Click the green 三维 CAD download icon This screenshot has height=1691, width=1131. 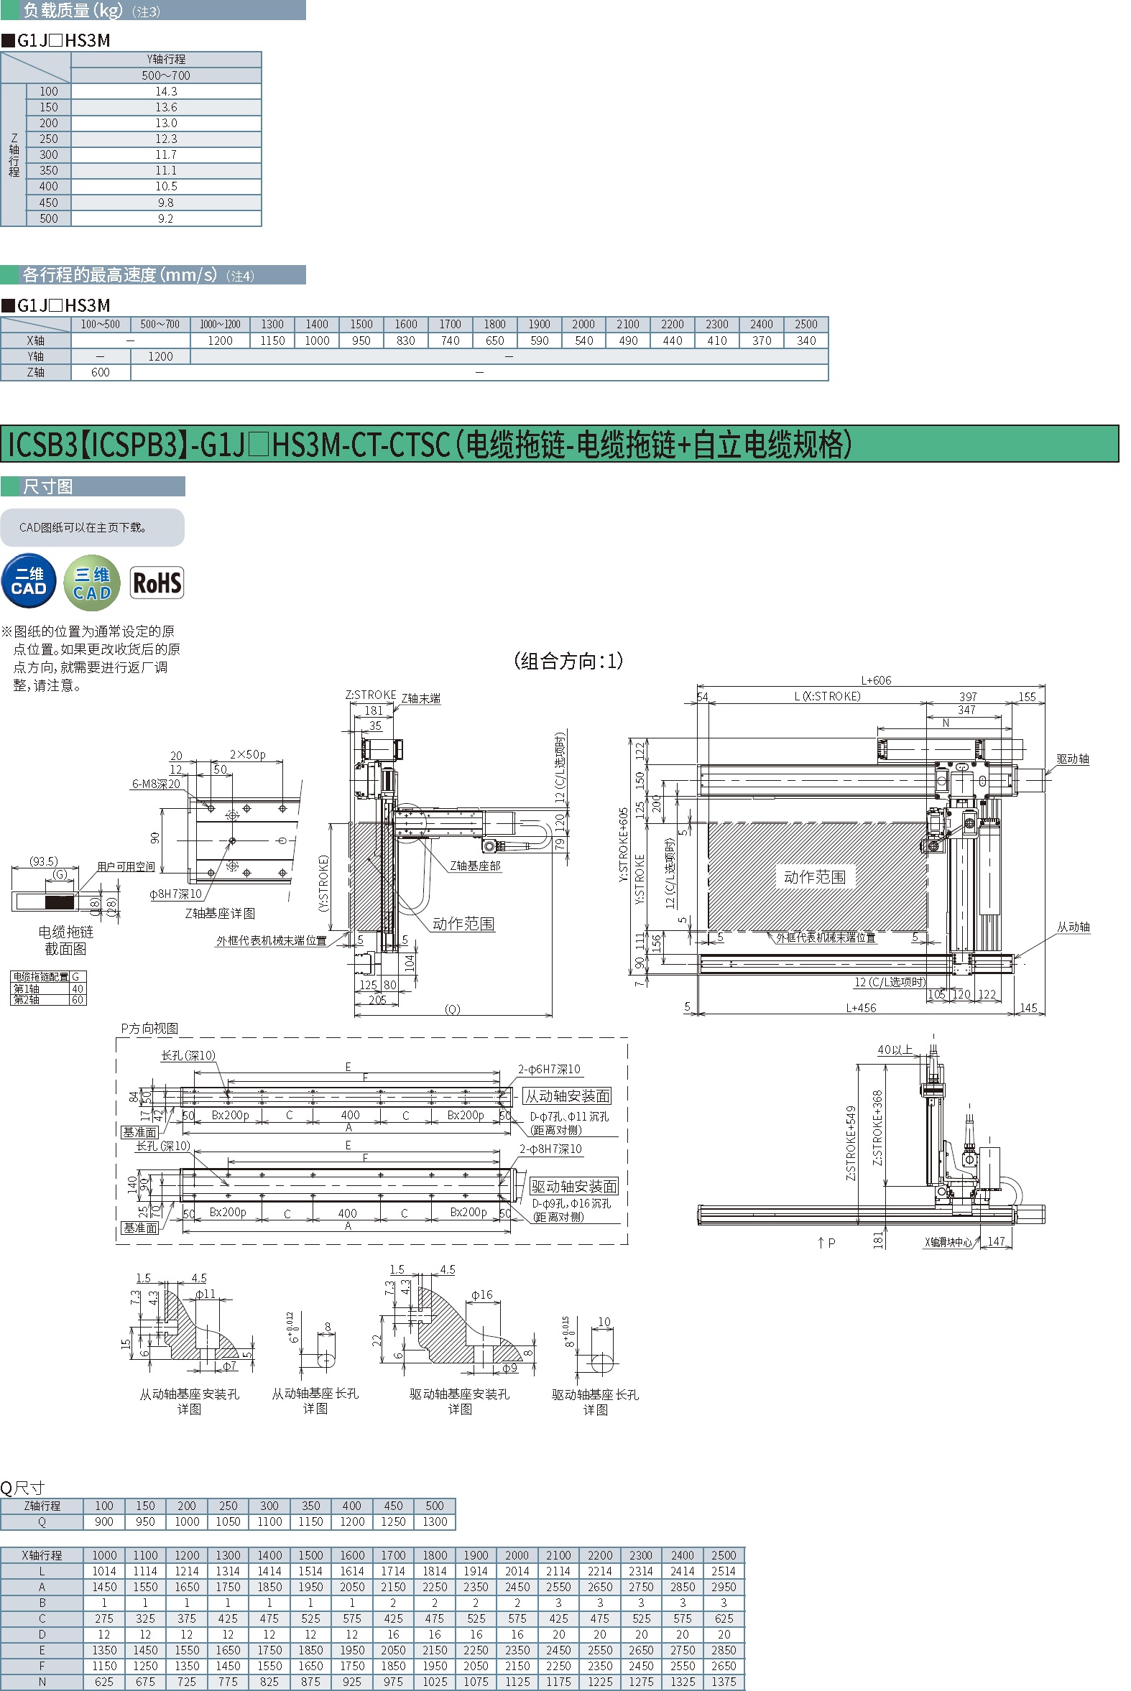point(91,583)
